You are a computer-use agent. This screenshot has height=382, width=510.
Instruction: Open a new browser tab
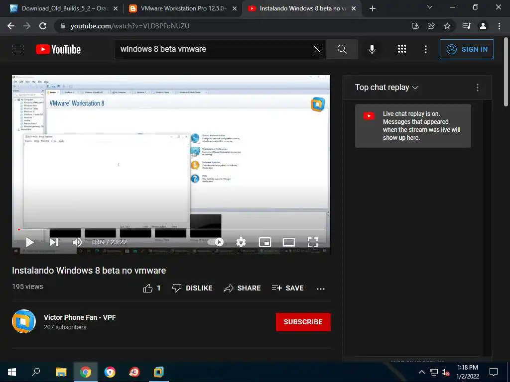tap(373, 8)
